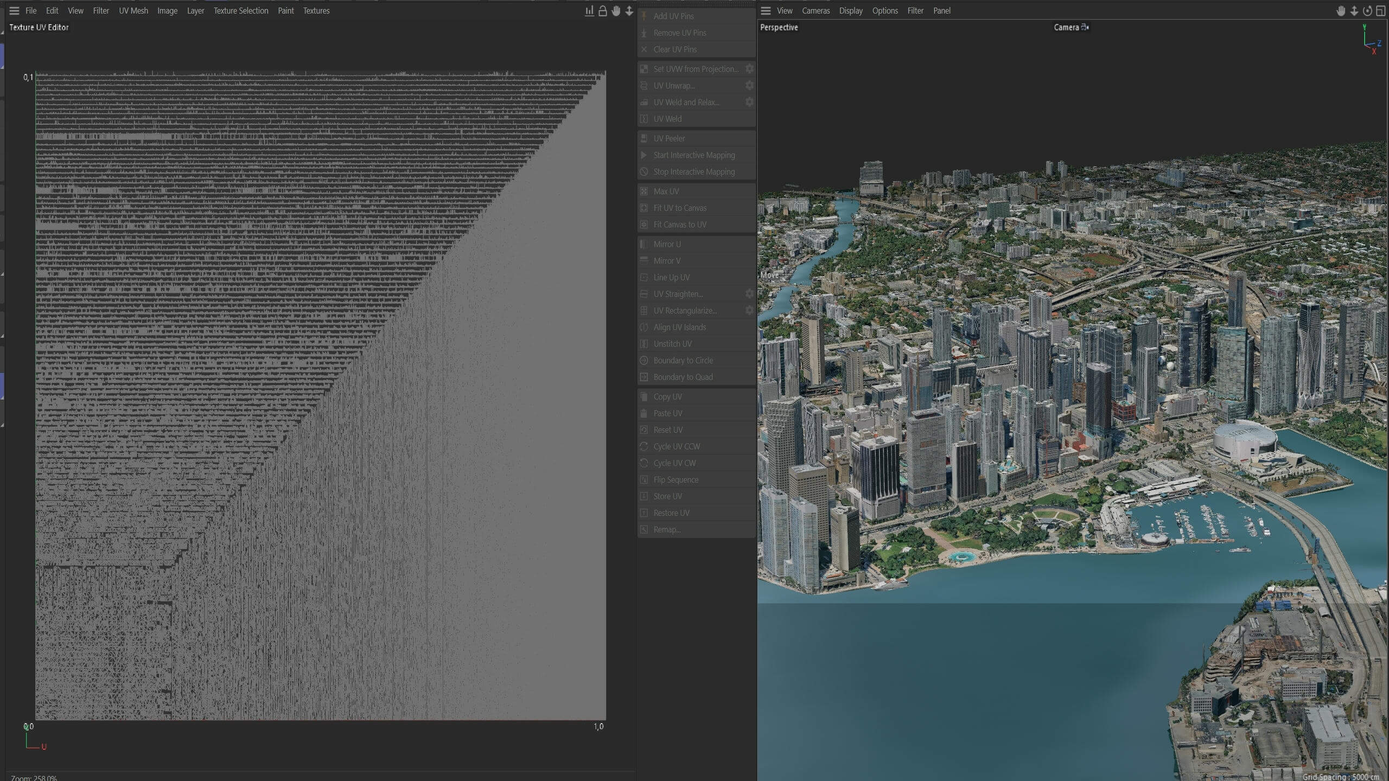Open the Textures menu
This screenshot has width=1389, height=781.
click(316, 11)
